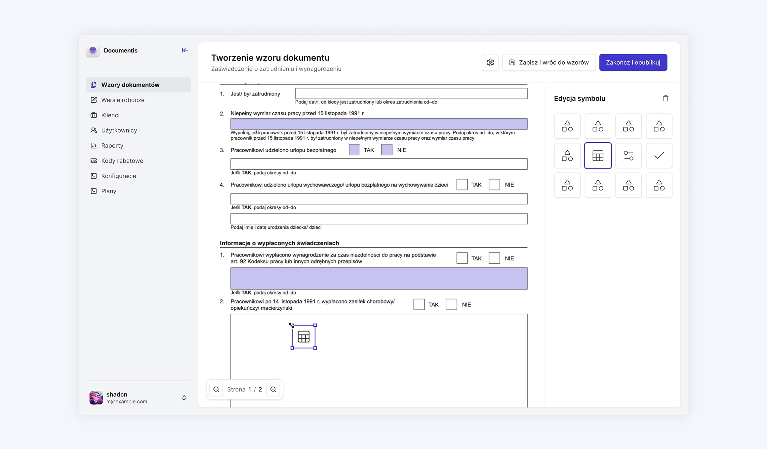This screenshot has height=449, width=767.
Task: Click the Wzory dokumentów sidebar icon
Action: click(x=94, y=85)
